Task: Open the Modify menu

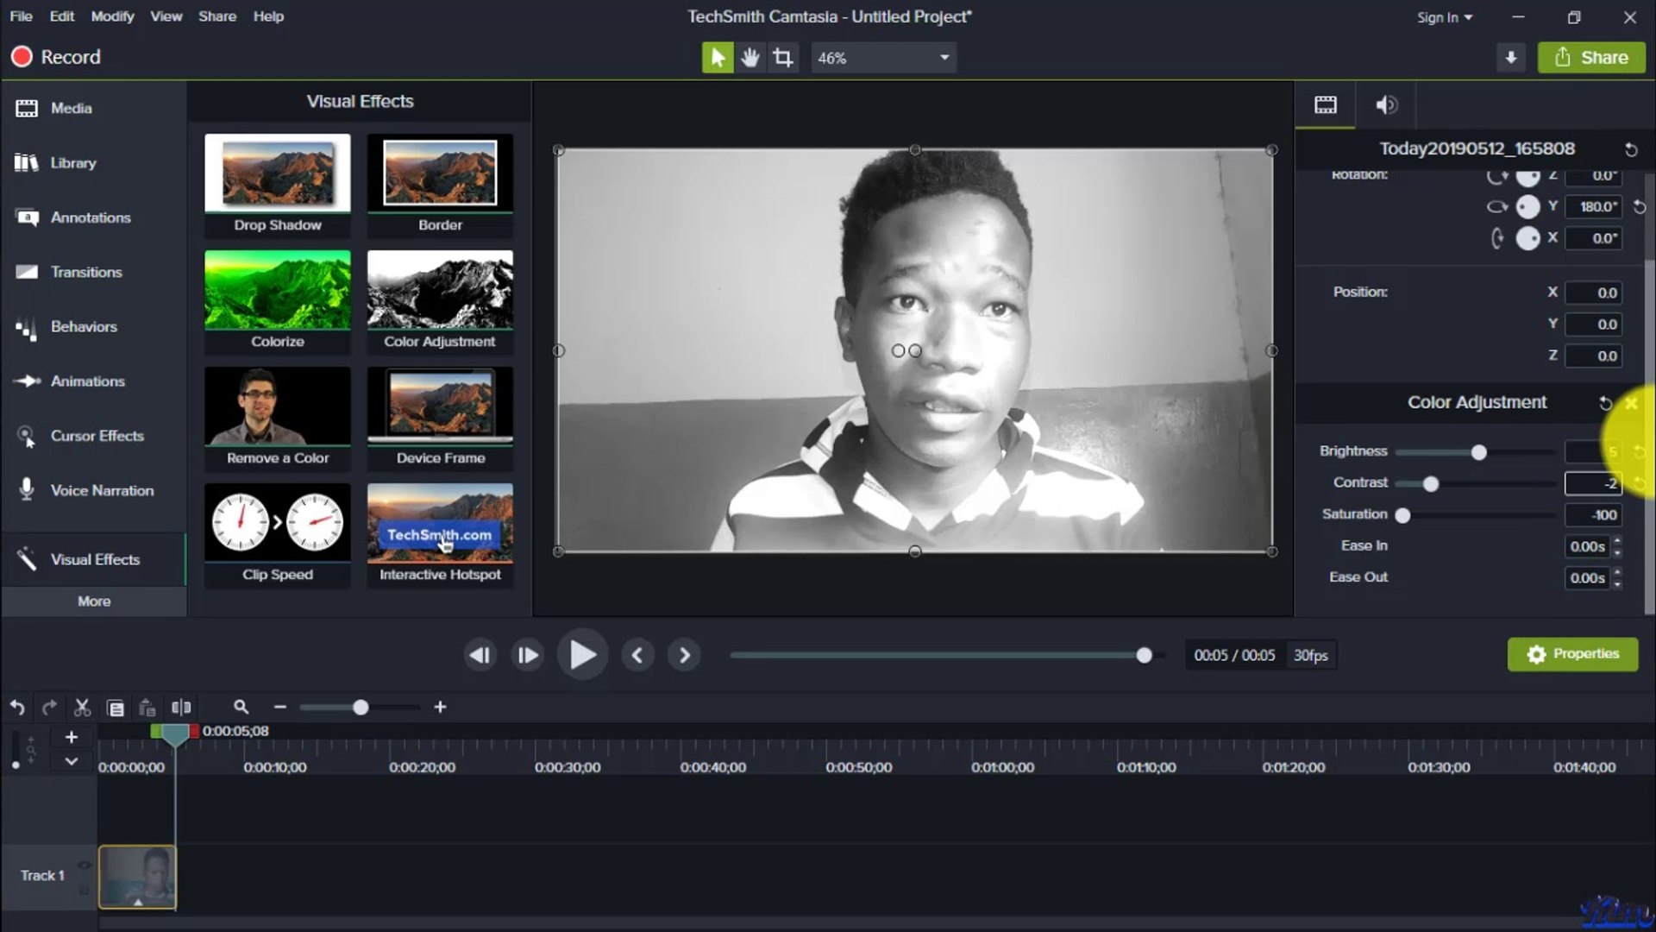Action: (x=112, y=16)
